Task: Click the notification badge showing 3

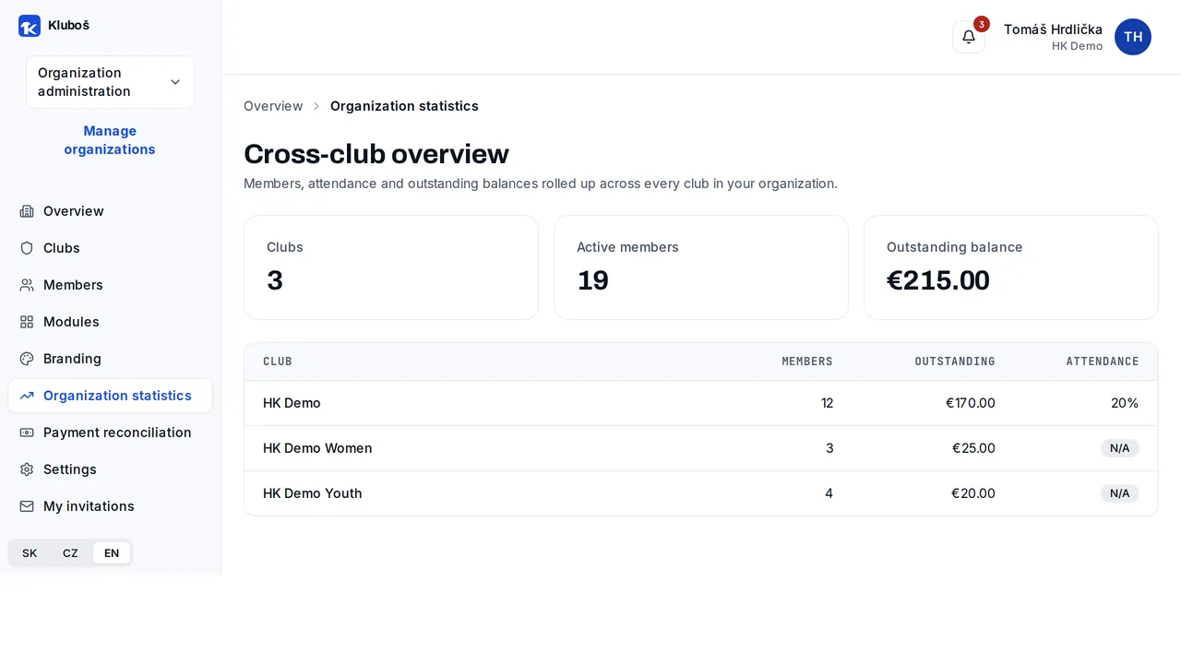Action: click(982, 24)
